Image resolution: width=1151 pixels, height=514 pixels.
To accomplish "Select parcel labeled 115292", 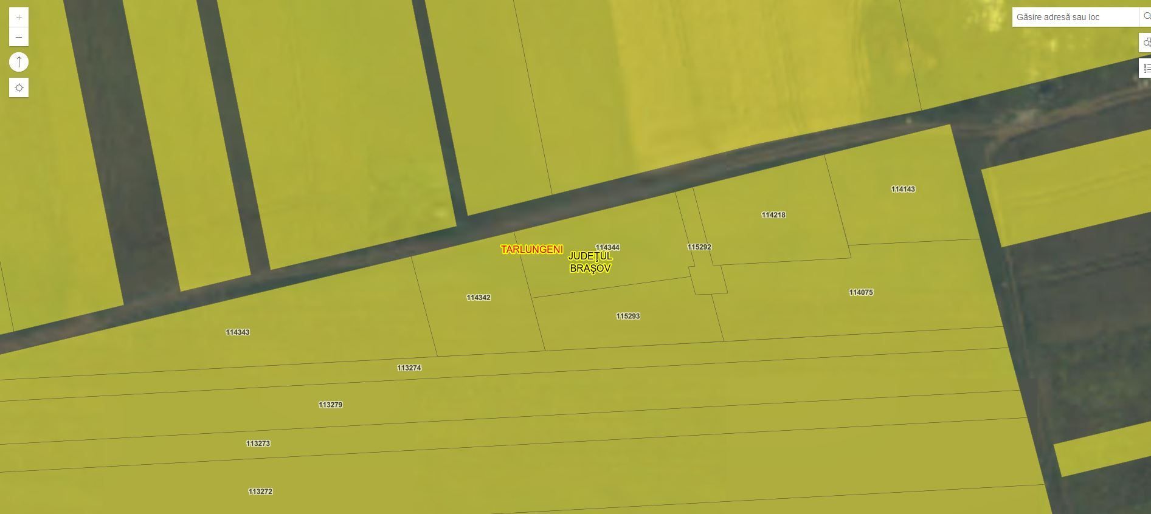I will [699, 247].
